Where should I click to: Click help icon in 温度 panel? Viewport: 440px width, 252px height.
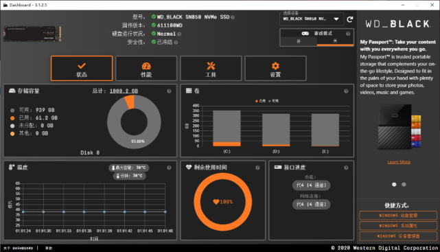[x=169, y=168]
